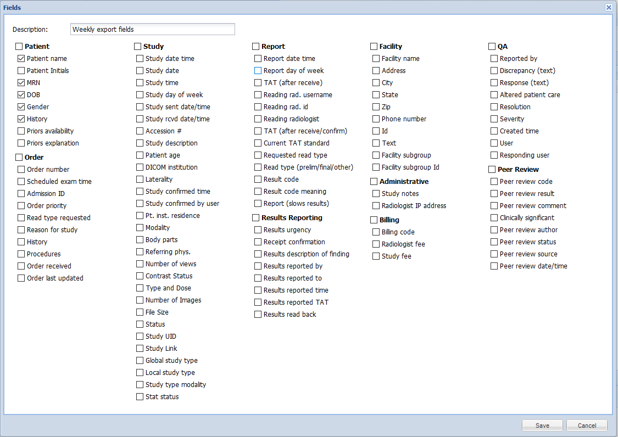The width and height of the screenshot is (618, 437).
Task: Enable the Patient Initials checkbox
Action: pos(21,70)
